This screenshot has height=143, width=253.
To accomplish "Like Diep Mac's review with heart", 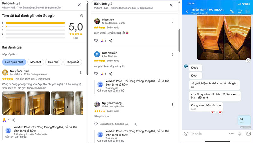I will [96, 41].
